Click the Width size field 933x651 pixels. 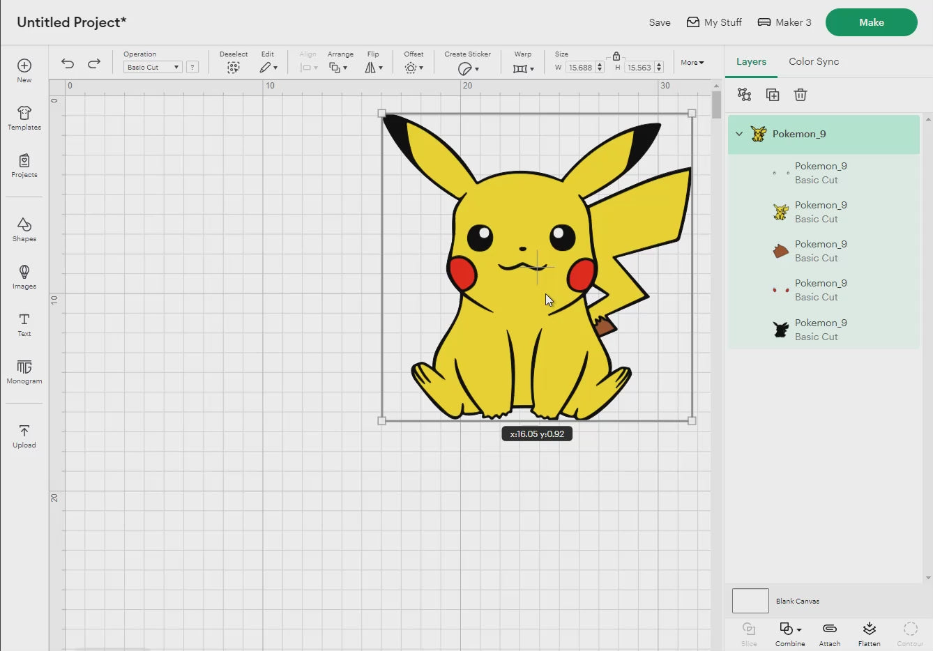coord(580,68)
